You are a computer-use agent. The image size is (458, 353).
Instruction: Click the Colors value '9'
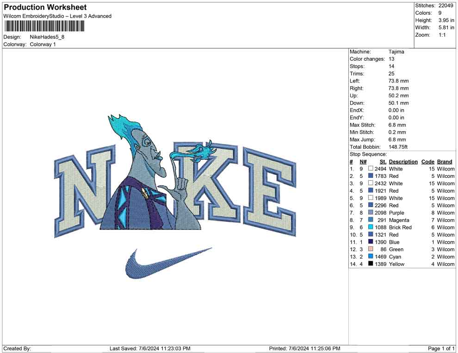[440, 13]
